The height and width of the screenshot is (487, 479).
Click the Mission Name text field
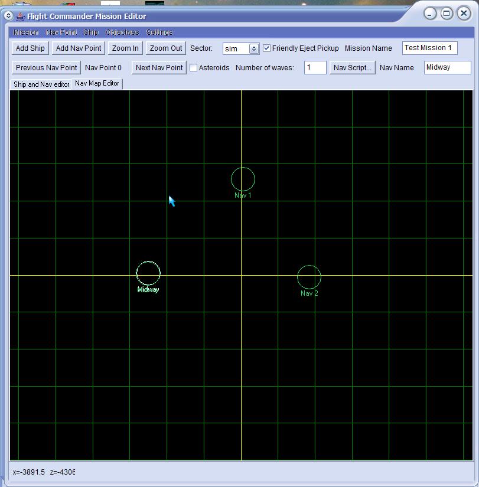tap(429, 48)
